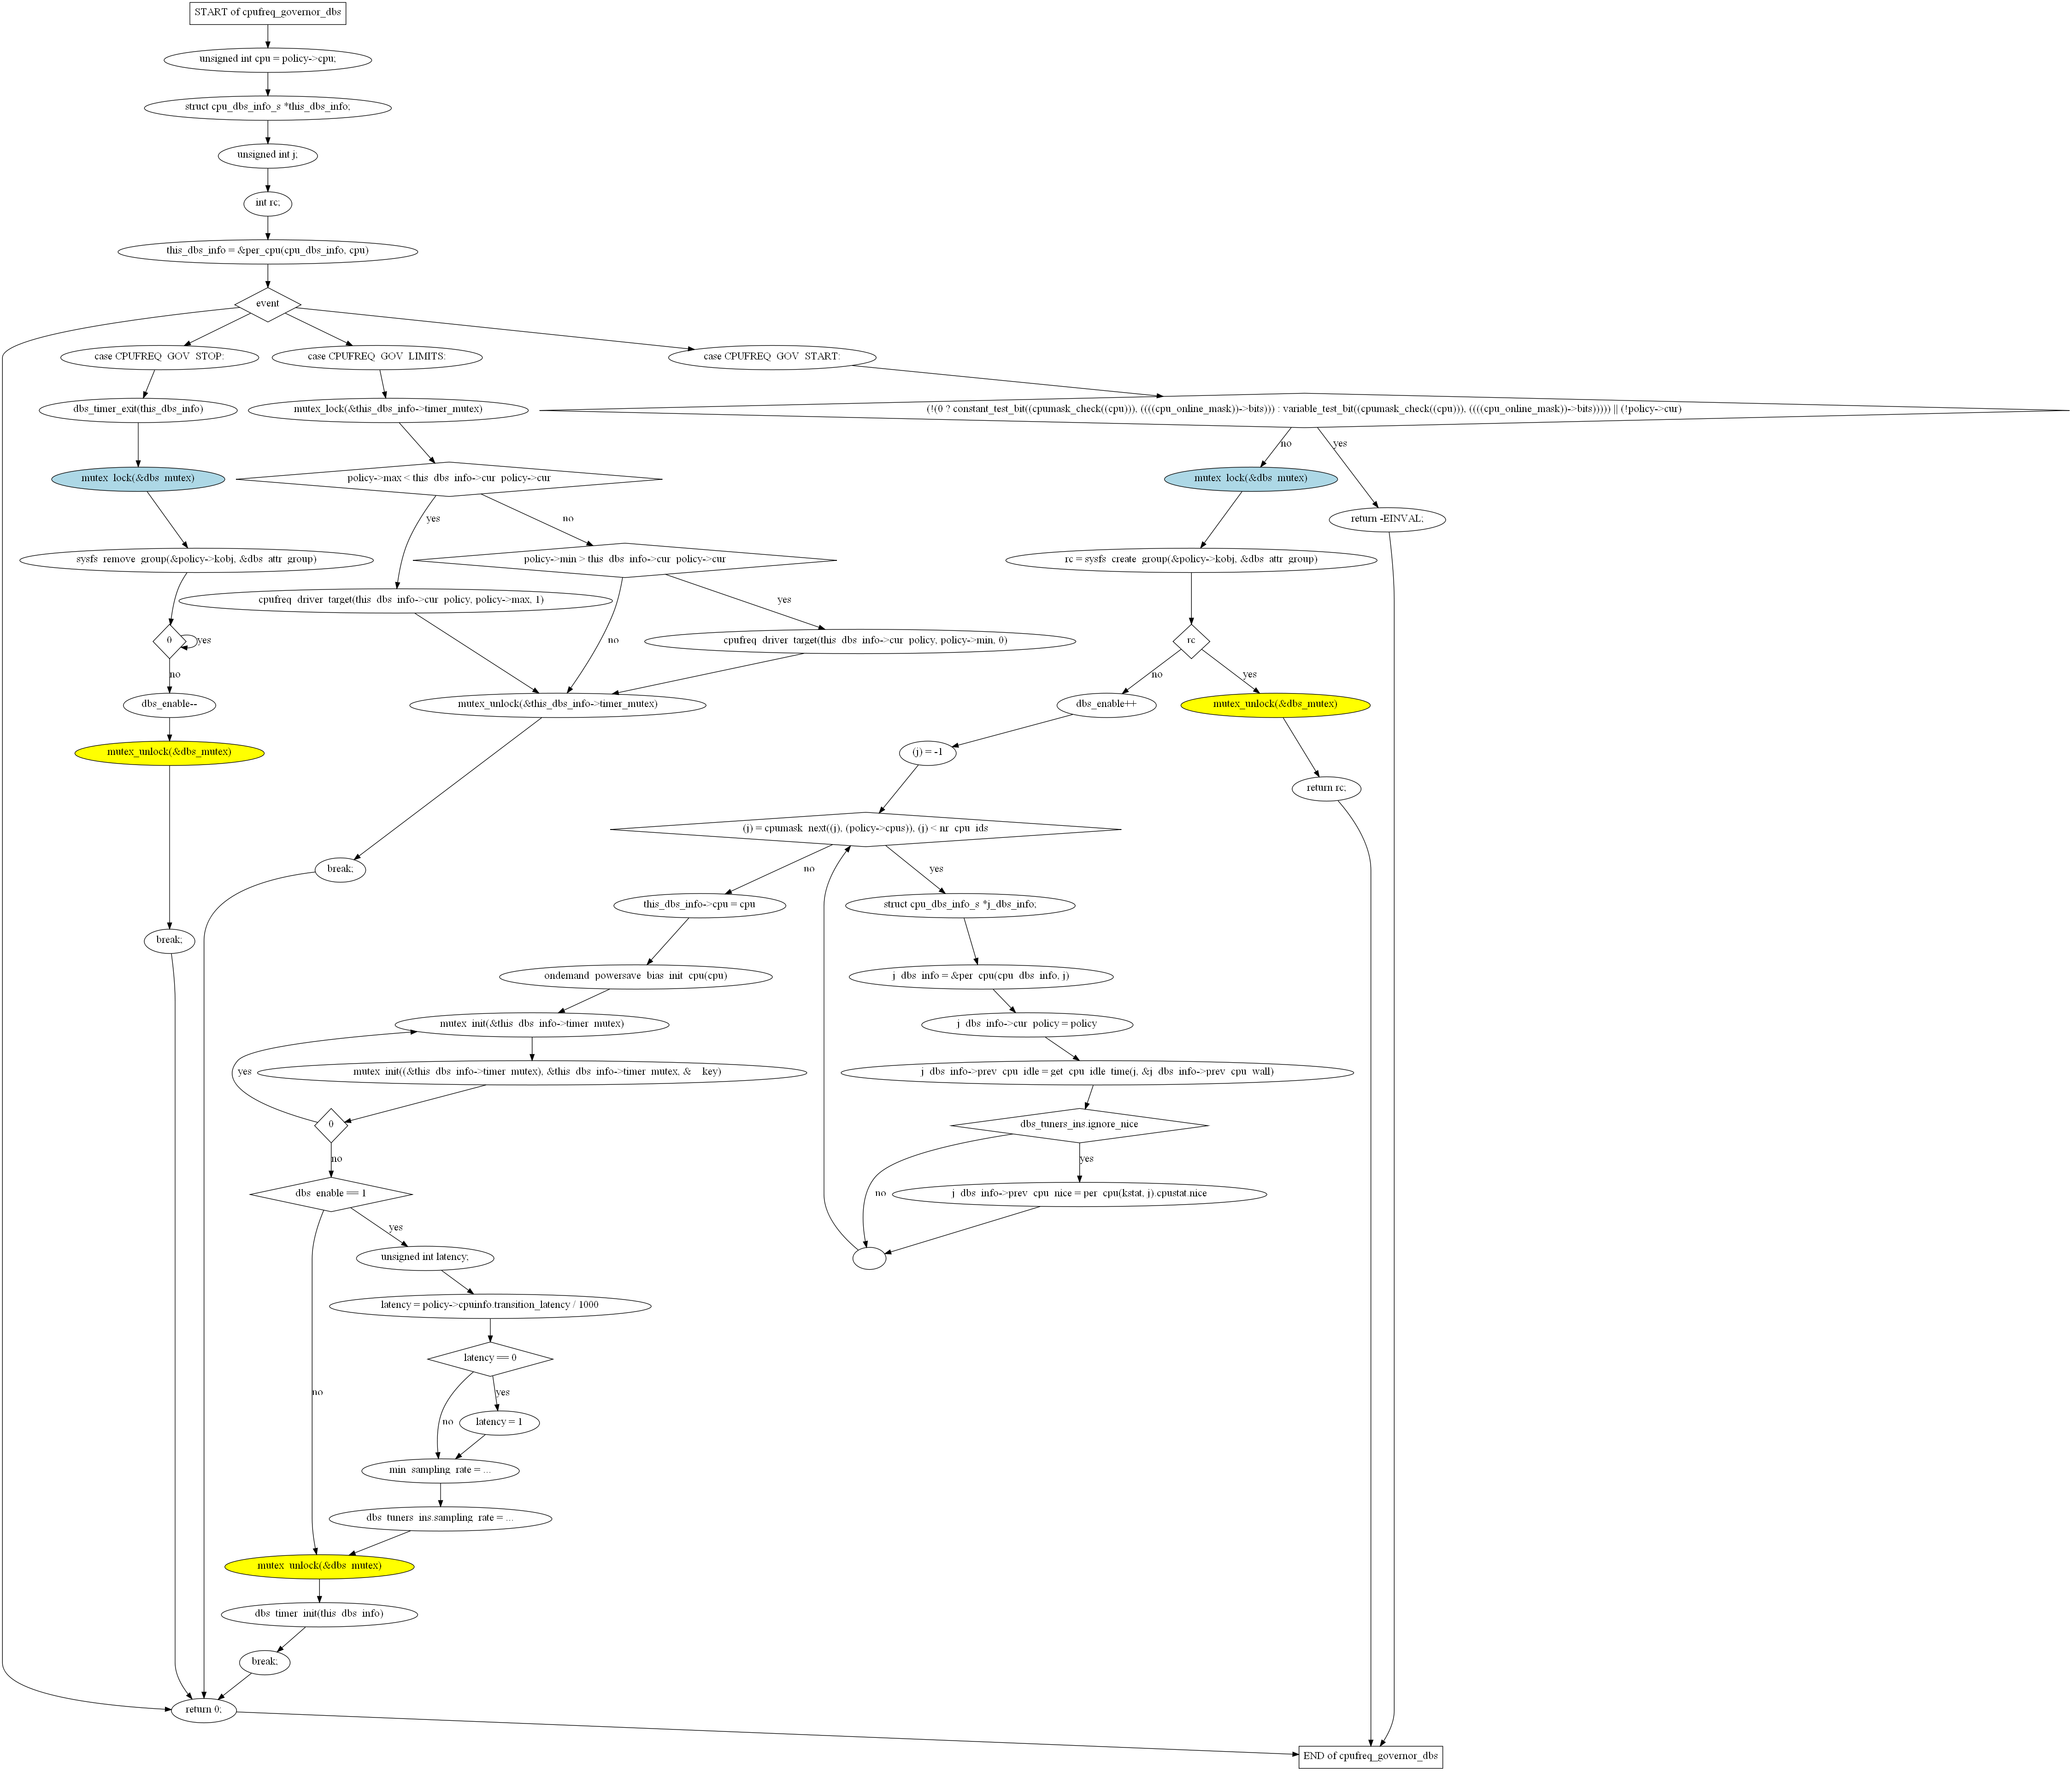Screen dimensions: 2072x1771
Task: Click the '0' diamond with self-loop yes
Action: coord(169,641)
